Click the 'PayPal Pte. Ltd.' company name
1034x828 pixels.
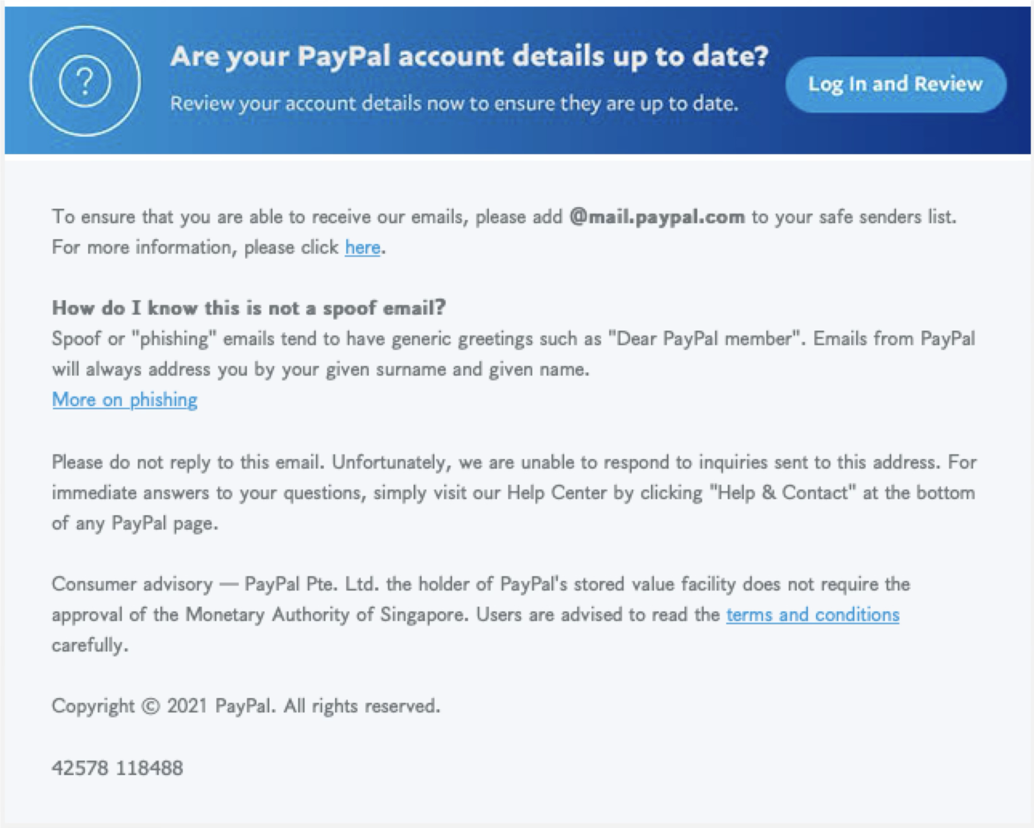[x=312, y=585]
